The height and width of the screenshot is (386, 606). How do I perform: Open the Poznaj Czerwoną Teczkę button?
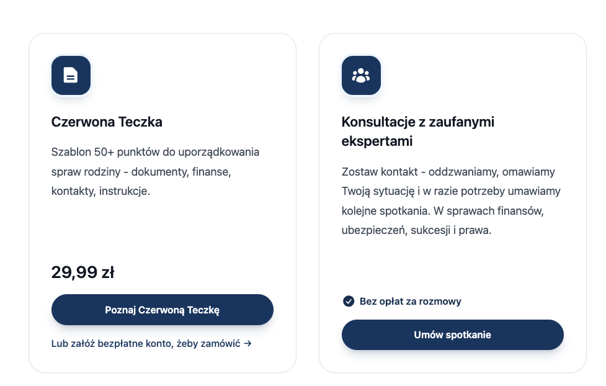tap(163, 310)
